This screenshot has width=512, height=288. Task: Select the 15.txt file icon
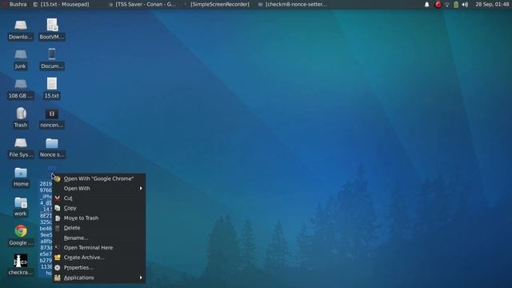coord(52,83)
